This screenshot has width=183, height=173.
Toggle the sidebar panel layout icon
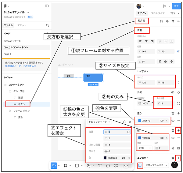[x=47, y=6]
